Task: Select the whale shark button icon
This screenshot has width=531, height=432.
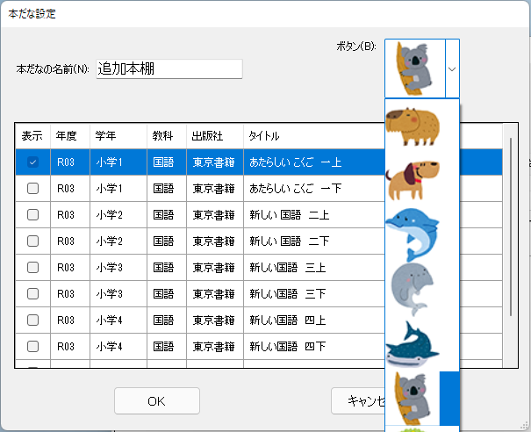Action: pyautogui.click(x=413, y=344)
